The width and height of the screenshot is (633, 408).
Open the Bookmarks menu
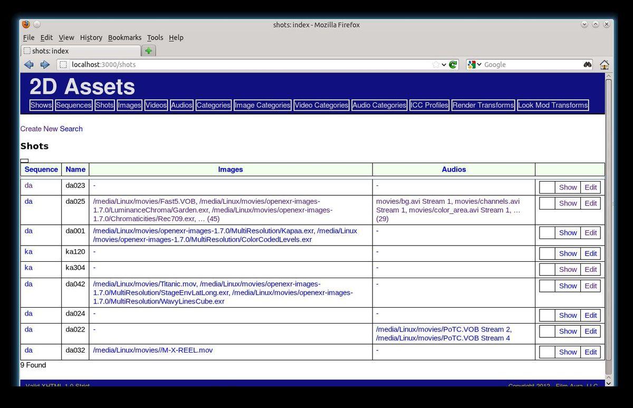click(124, 37)
